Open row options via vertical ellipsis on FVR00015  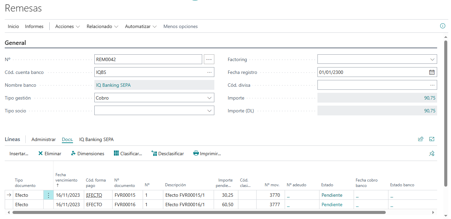click(x=48, y=195)
